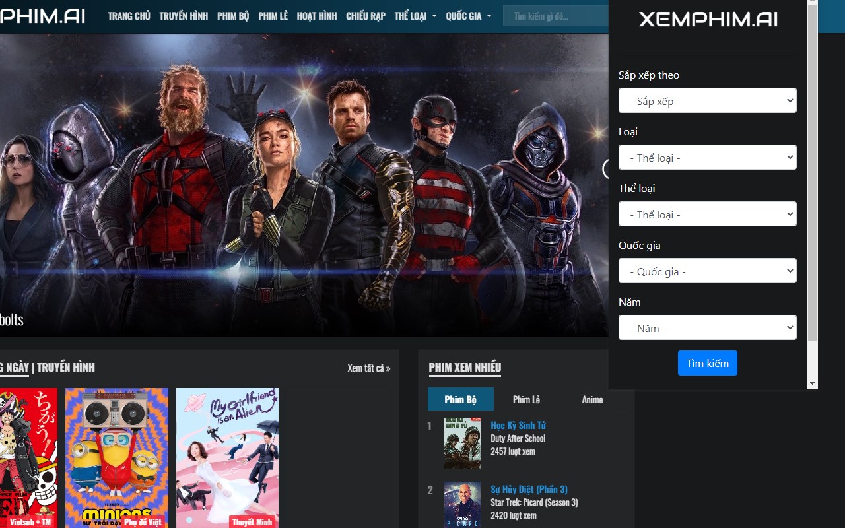The width and height of the screenshot is (845, 528).
Task: Open the Sắp xếp sort dropdown
Action: pyautogui.click(x=708, y=100)
